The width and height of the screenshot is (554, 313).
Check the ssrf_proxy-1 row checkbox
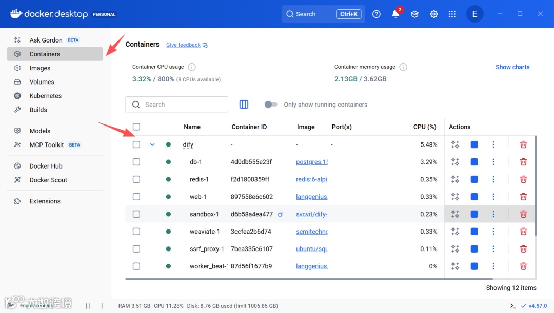136,249
